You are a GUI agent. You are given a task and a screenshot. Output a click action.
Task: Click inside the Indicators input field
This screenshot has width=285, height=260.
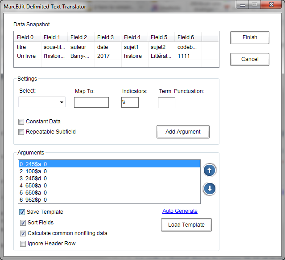click(130, 102)
